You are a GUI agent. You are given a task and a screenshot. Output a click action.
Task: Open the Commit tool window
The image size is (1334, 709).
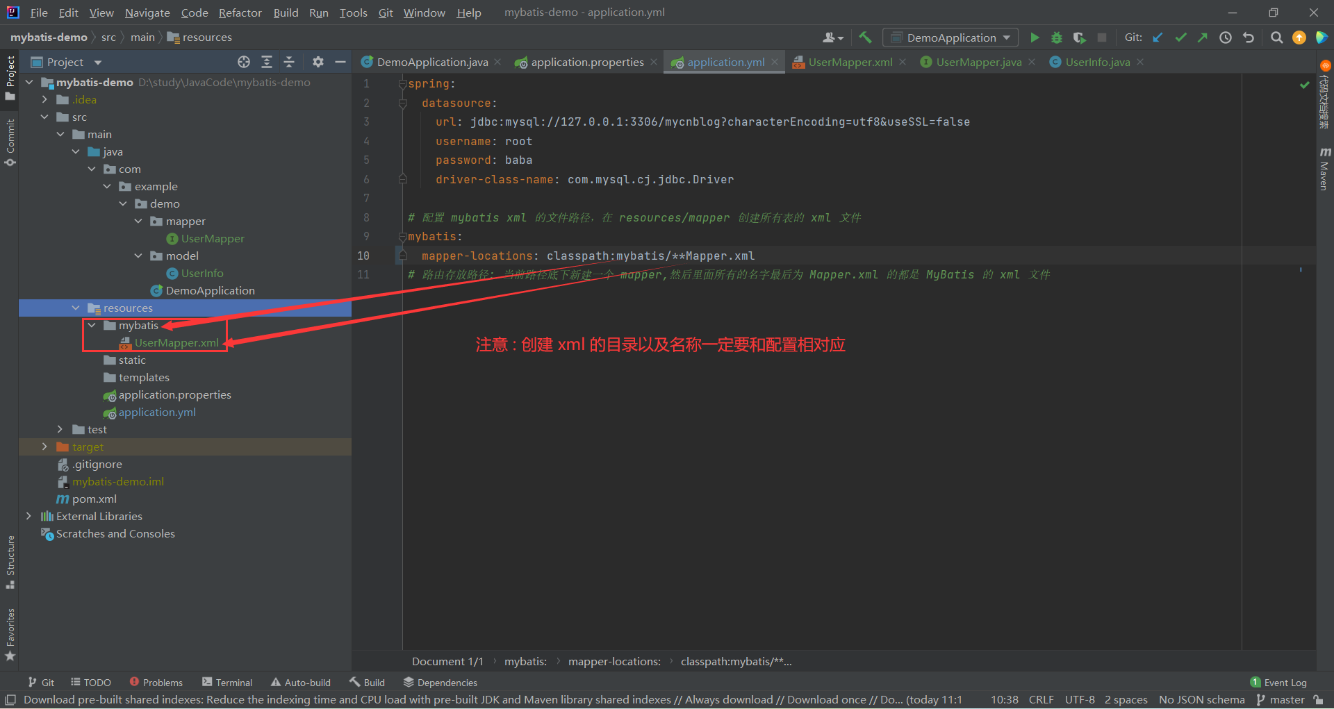click(x=10, y=142)
